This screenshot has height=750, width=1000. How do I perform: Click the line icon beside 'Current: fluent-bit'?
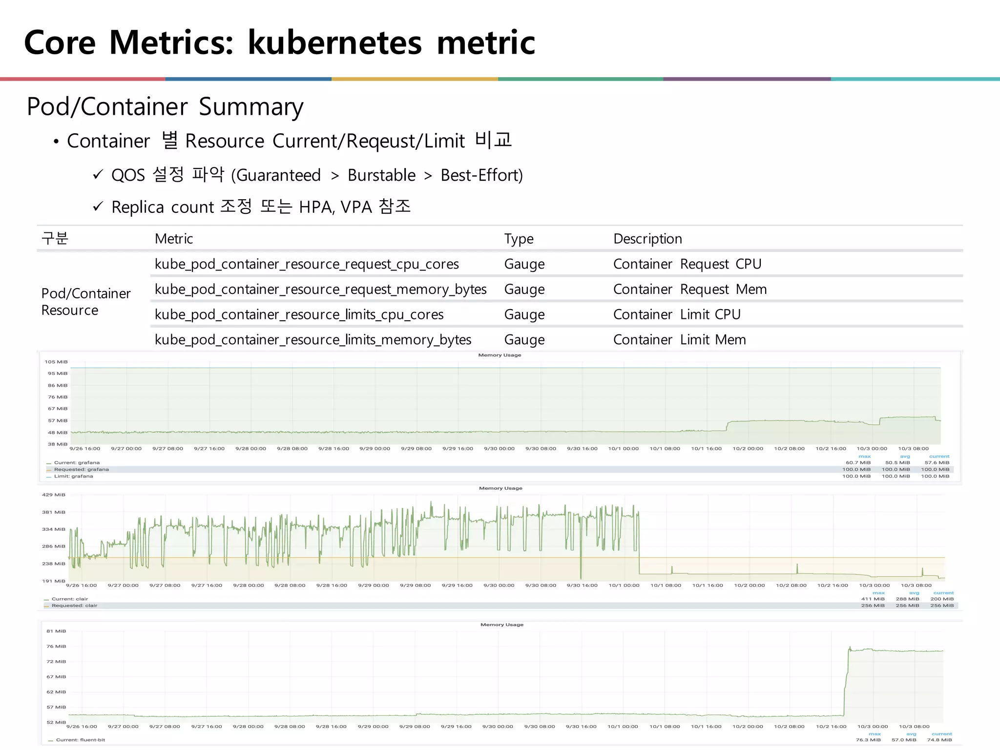pos(51,740)
